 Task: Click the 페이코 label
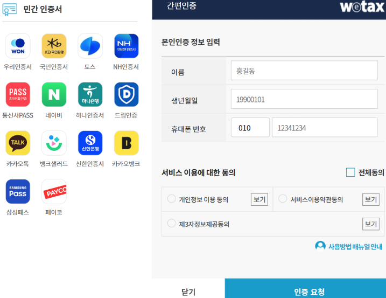(x=54, y=212)
